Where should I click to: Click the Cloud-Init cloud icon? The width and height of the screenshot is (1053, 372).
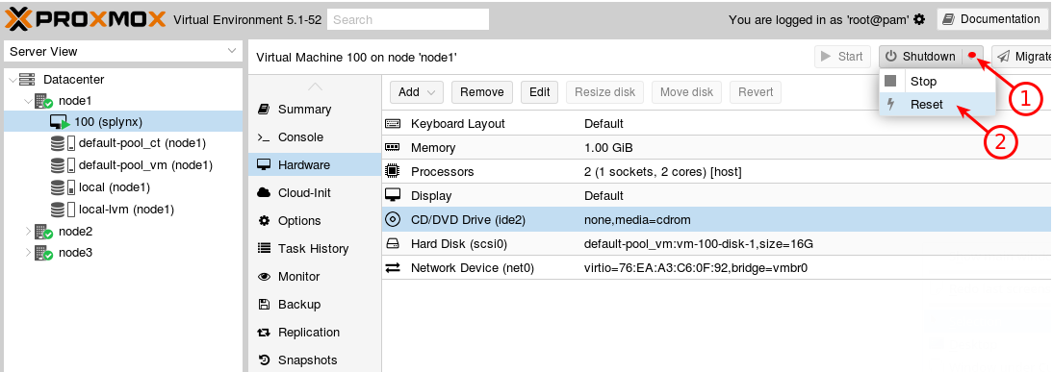click(x=264, y=192)
